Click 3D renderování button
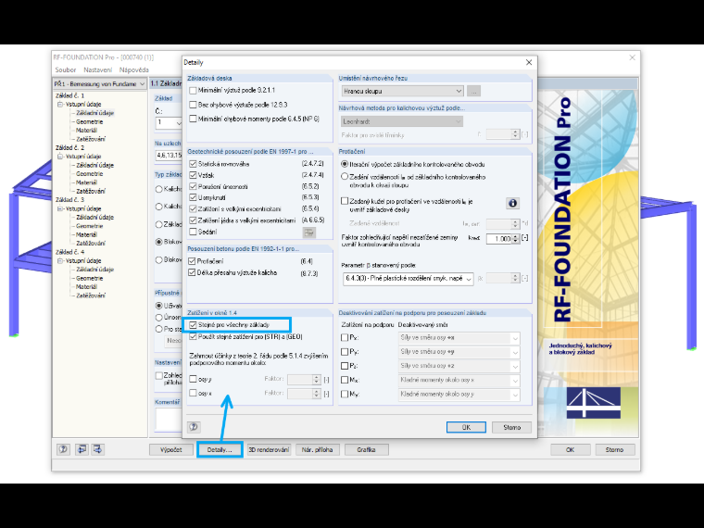The height and width of the screenshot is (528, 704). (x=269, y=449)
